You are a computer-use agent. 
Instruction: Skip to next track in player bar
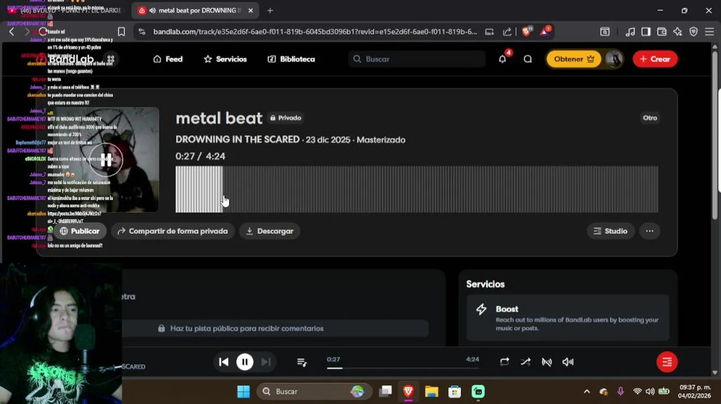point(266,362)
